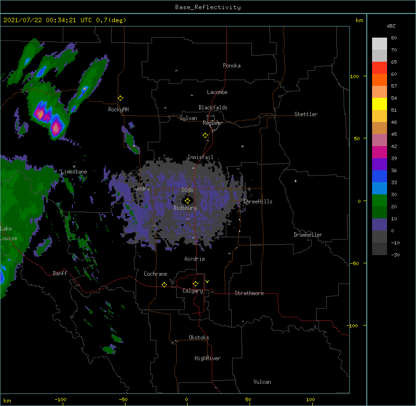Click the Olds label near radar center

pos(187,190)
